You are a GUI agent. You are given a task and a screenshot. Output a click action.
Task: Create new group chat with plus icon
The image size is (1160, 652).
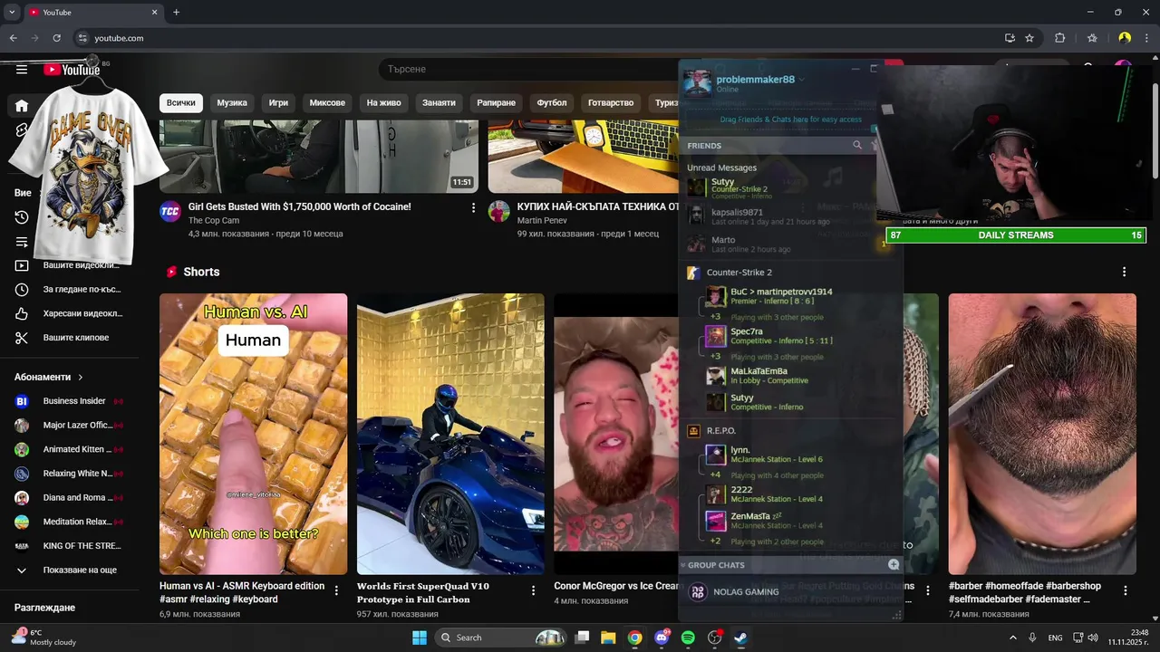click(894, 564)
